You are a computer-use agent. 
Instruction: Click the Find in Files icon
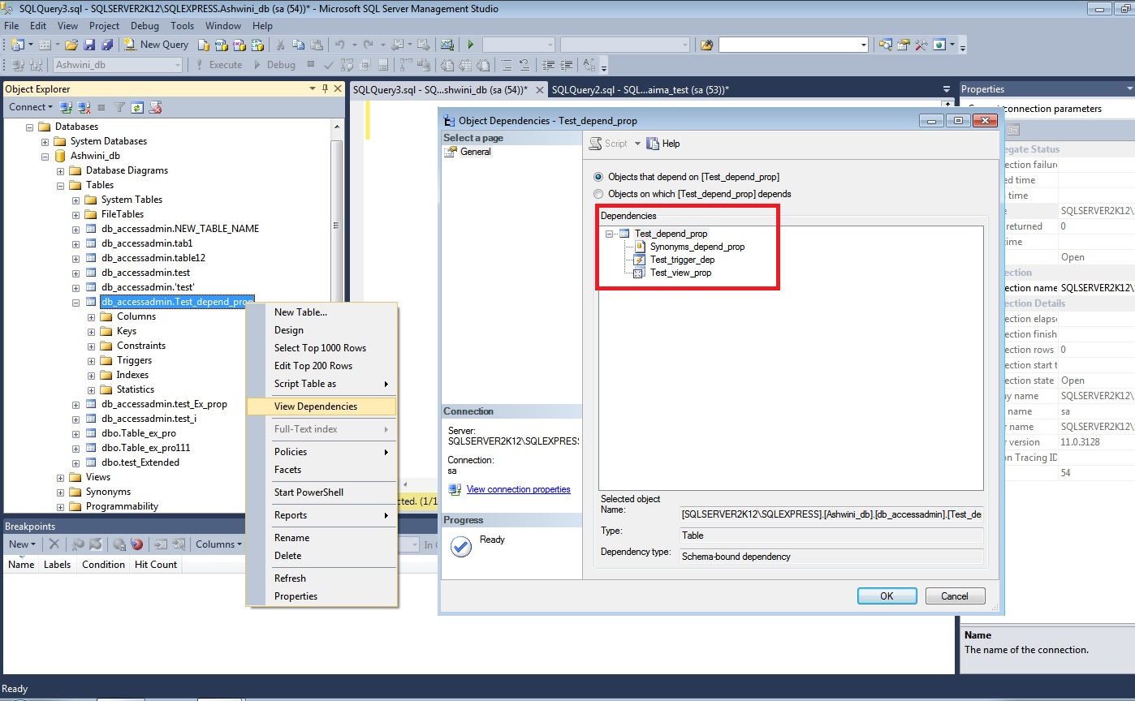(x=706, y=45)
